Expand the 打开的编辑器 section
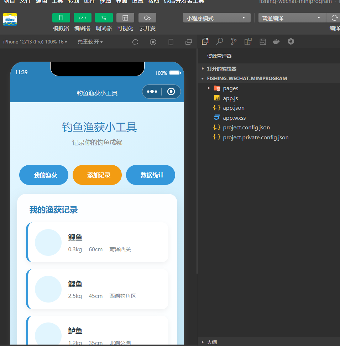The width and height of the screenshot is (340, 346). pyautogui.click(x=269, y=69)
